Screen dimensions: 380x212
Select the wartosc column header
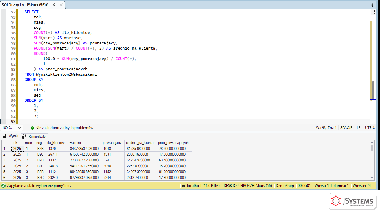pyautogui.click(x=85, y=143)
